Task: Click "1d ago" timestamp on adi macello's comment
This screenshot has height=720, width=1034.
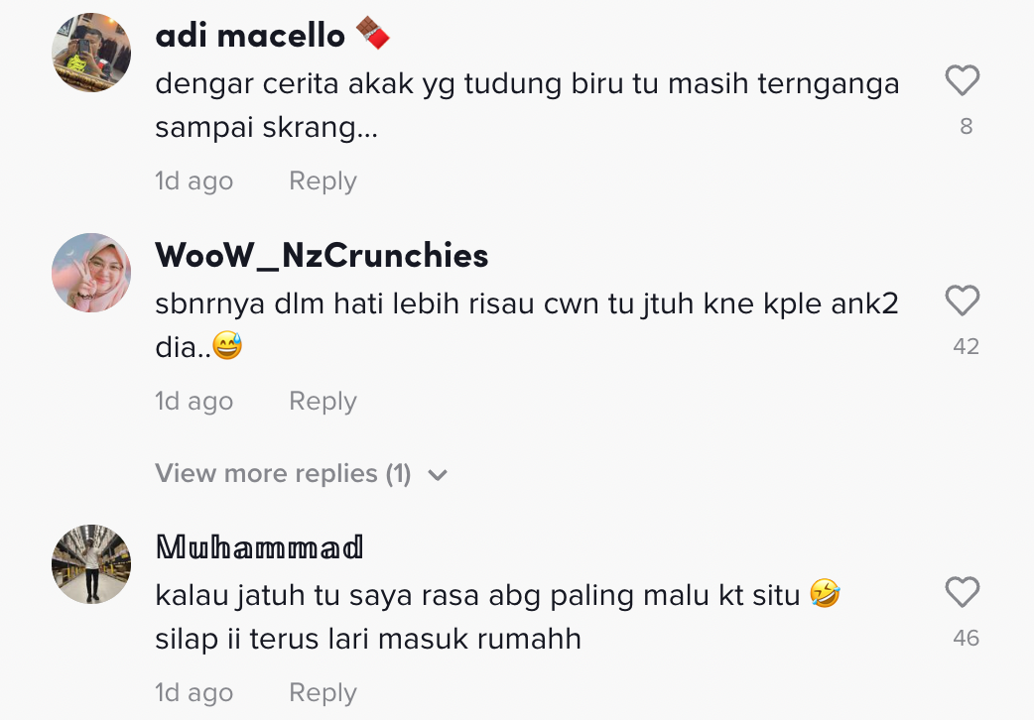Action: 194,181
